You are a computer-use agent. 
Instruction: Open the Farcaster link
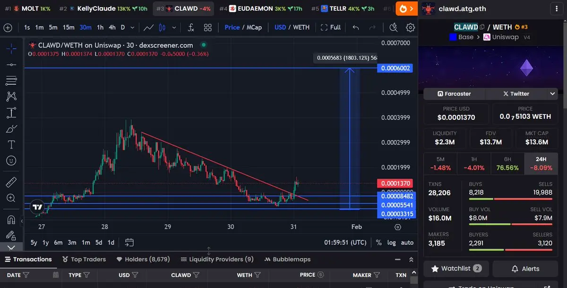pyautogui.click(x=454, y=94)
